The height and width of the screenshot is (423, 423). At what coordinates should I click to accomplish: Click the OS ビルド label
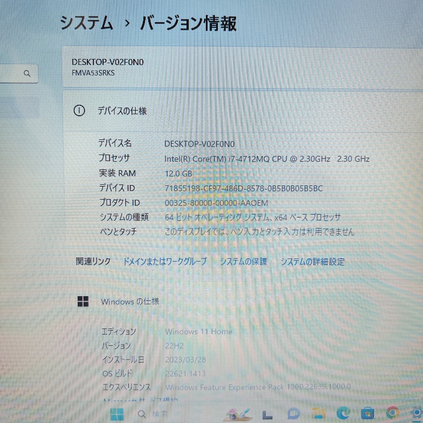click(117, 373)
